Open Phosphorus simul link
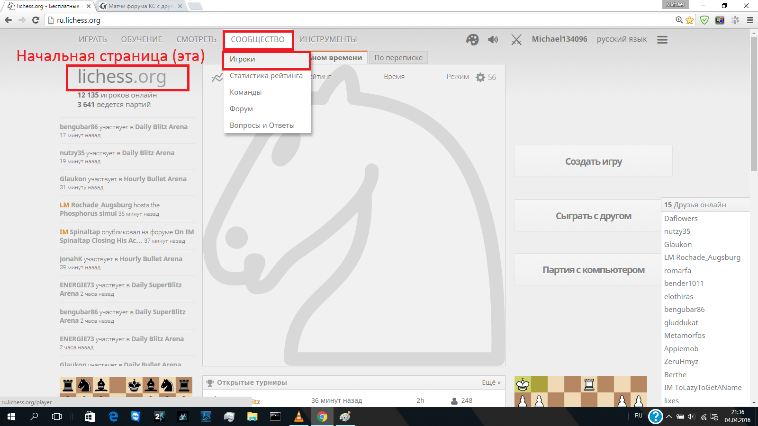The height and width of the screenshot is (426, 758). click(88, 213)
